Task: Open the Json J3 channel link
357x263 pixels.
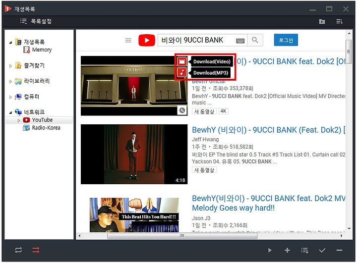Action: pos(201,218)
